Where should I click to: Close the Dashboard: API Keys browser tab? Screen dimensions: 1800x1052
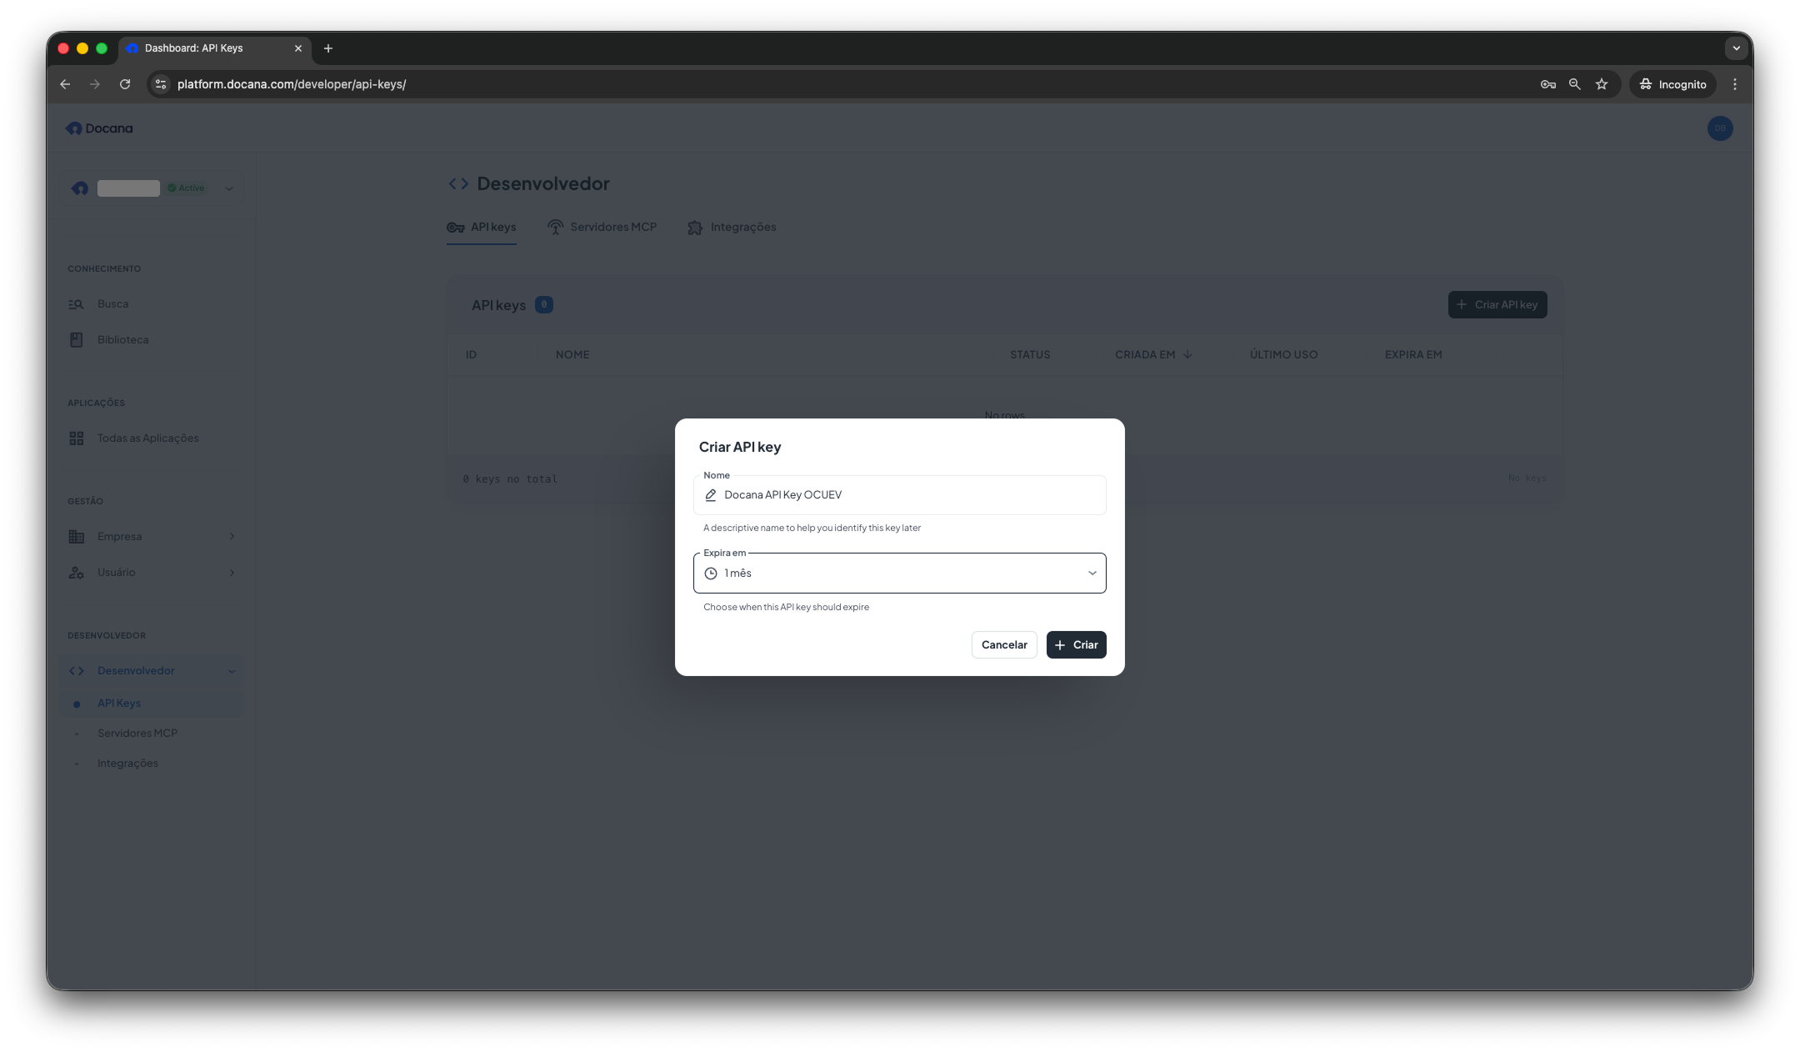pos(298,48)
